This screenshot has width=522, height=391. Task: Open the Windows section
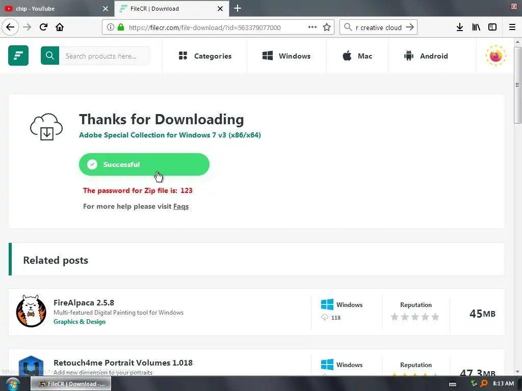(x=286, y=56)
